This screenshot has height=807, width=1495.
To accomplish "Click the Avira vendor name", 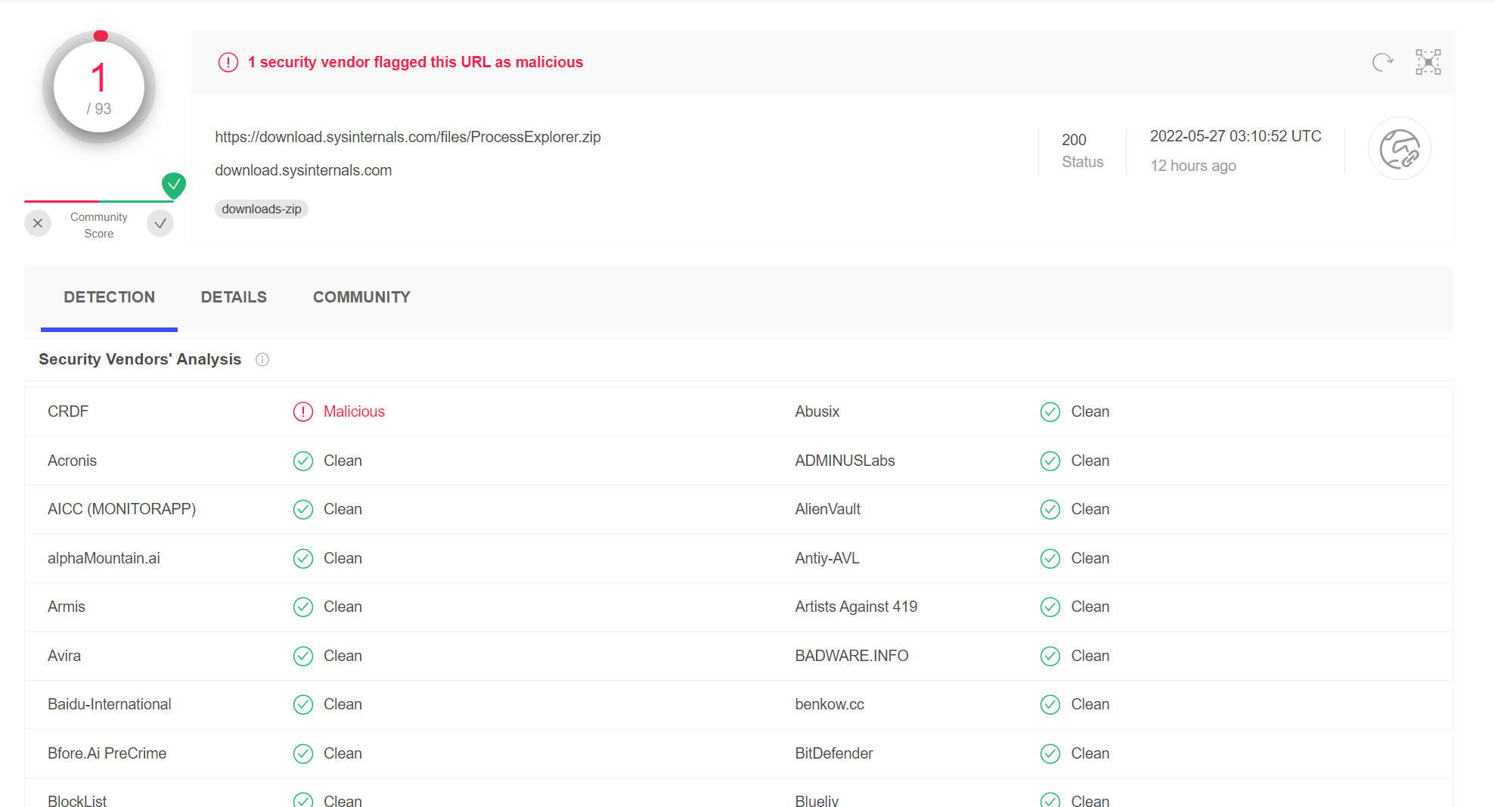I will tap(64, 656).
